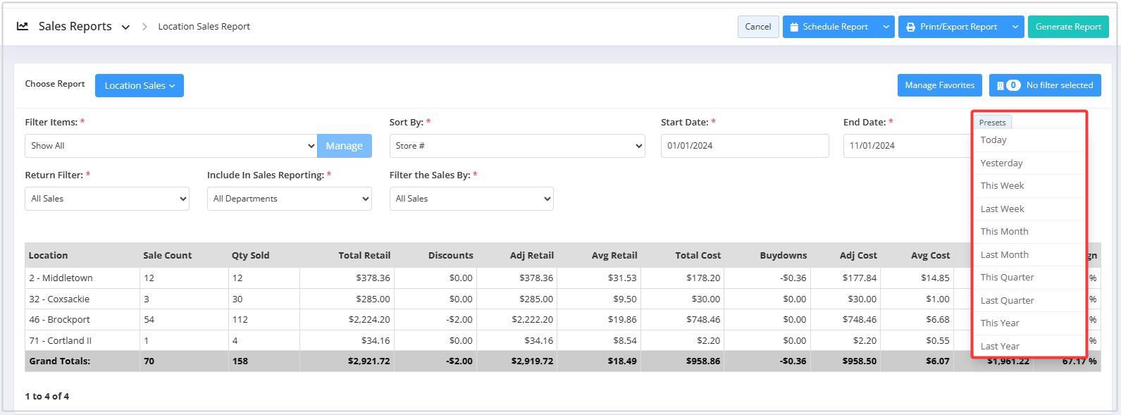Click the End Date field
Viewport: 1121px width, 415px height.
[908, 146]
